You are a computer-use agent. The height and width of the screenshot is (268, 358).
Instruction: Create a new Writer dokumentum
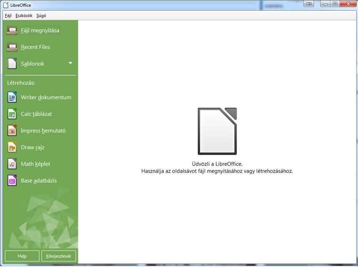46,97
